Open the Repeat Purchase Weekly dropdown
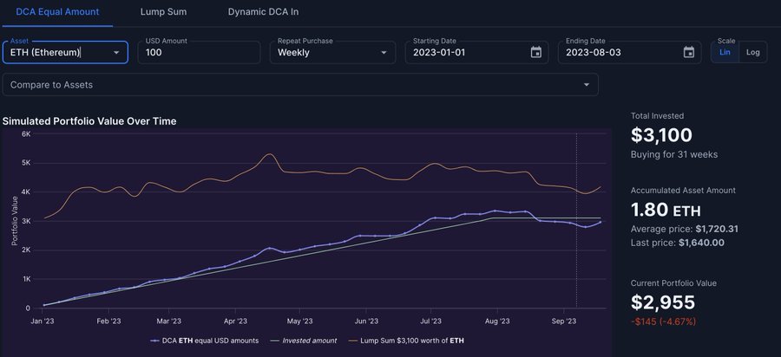The height and width of the screenshot is (357, 781). (332, 52)
